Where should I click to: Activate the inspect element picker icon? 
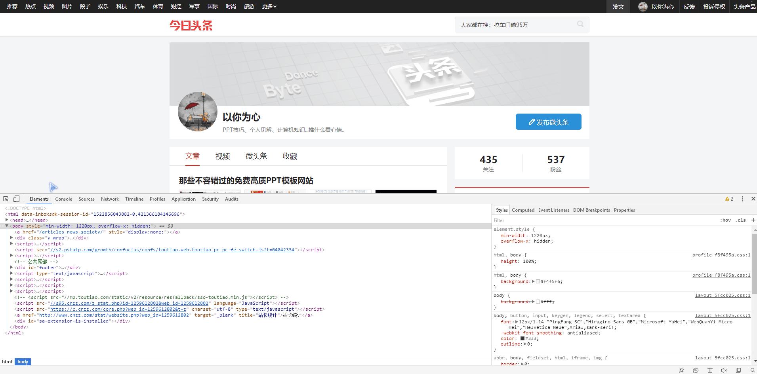tap(6, 199)
